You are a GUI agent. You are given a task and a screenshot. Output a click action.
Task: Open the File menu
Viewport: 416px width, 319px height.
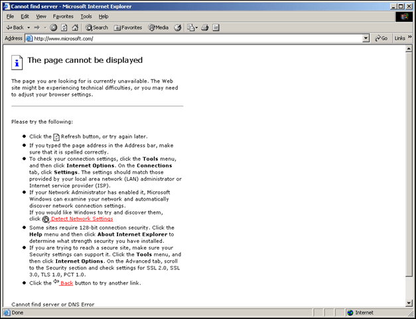tap(10, 17)
